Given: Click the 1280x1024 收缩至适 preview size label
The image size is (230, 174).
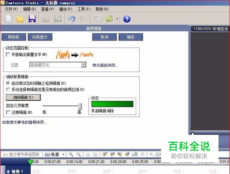Looking at the screenshot, I should [210, 29].
